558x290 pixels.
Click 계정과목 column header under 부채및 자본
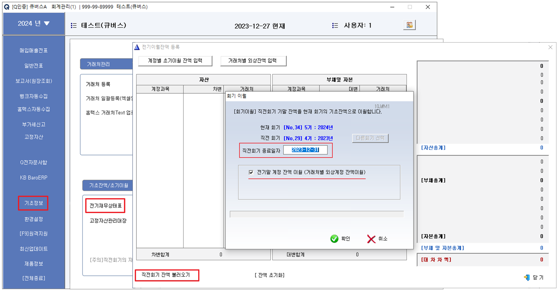[x=296, y=89]
